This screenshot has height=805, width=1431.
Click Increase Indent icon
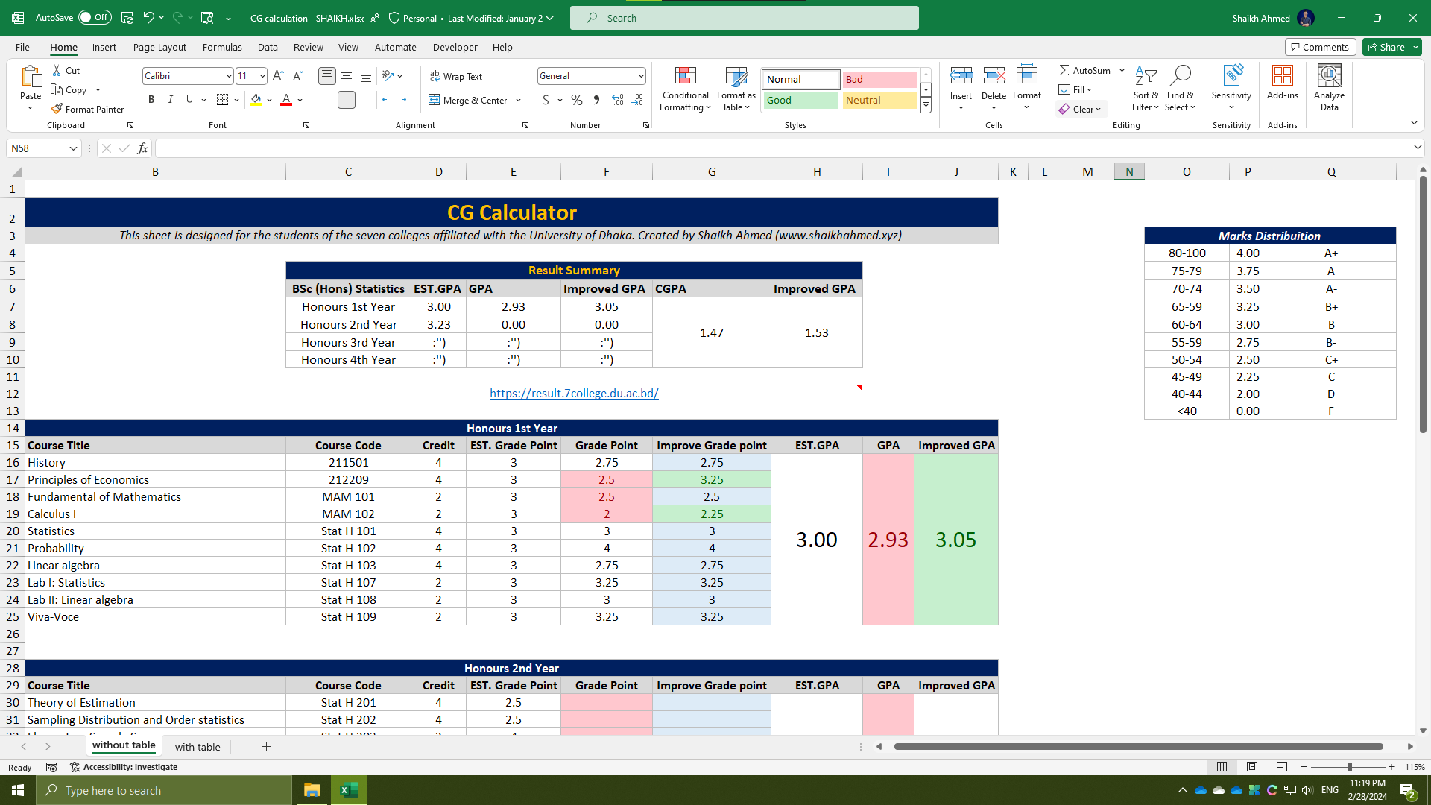click(x=407, y=100)
